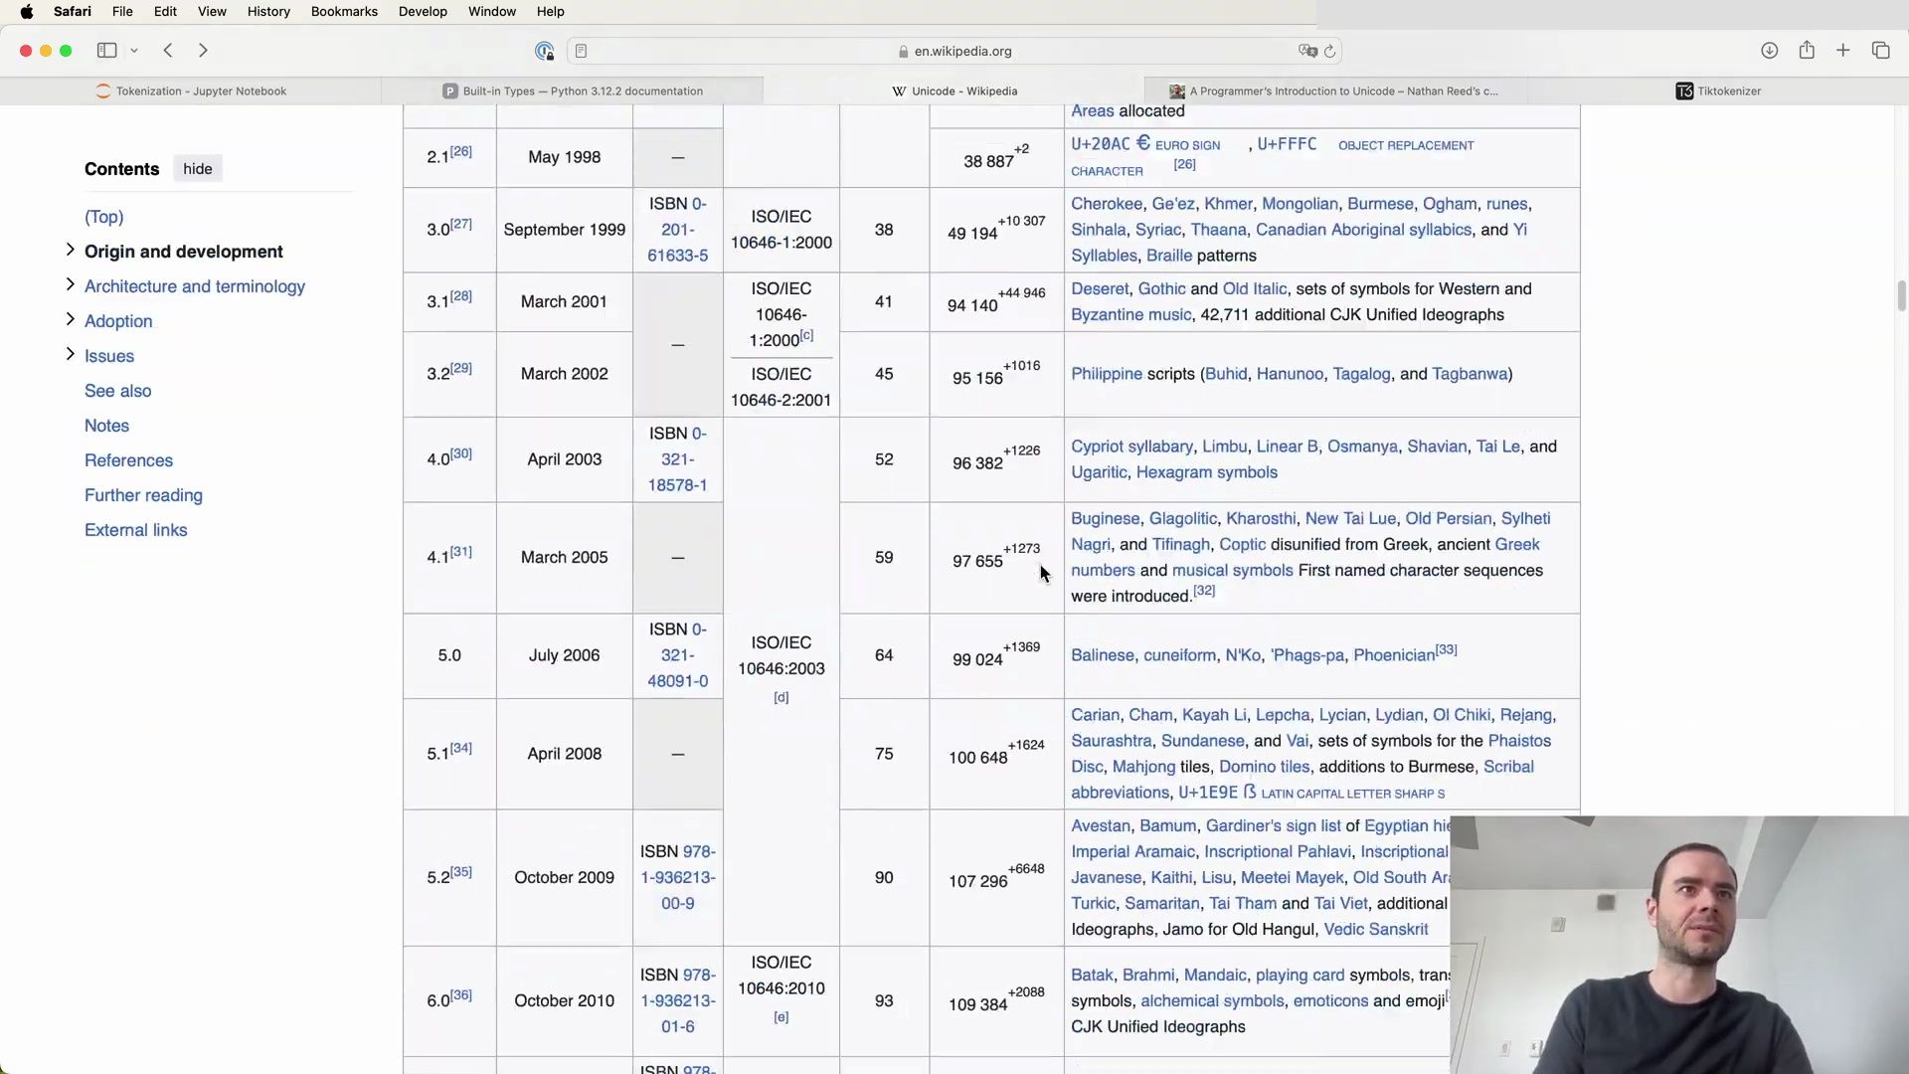
Task: Open the Byzantine music link
Action: [x=1130, y=314]
